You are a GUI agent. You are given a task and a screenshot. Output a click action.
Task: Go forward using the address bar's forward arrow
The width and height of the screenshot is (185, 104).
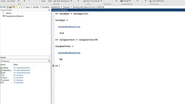4,7
